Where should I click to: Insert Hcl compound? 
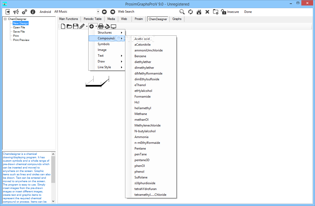point(151,102)
